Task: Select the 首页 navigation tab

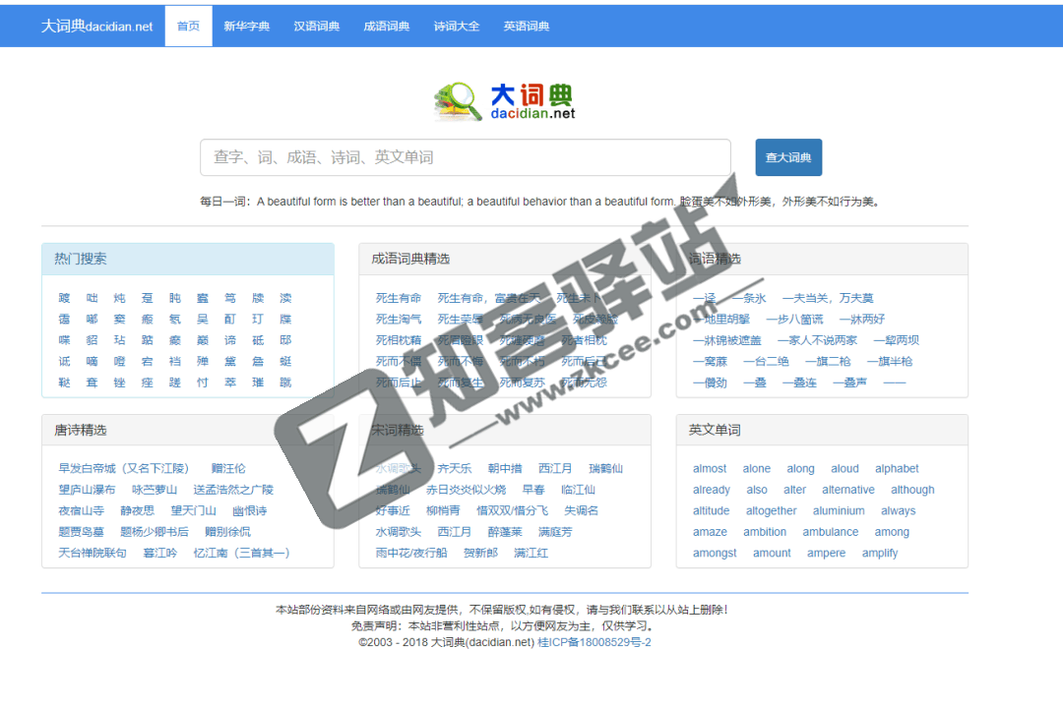Action: 188,26
